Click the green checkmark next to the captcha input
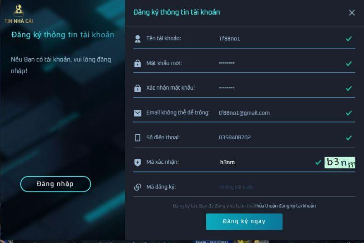The height and width of the screenshot is (243, 364). click(318, 162)
